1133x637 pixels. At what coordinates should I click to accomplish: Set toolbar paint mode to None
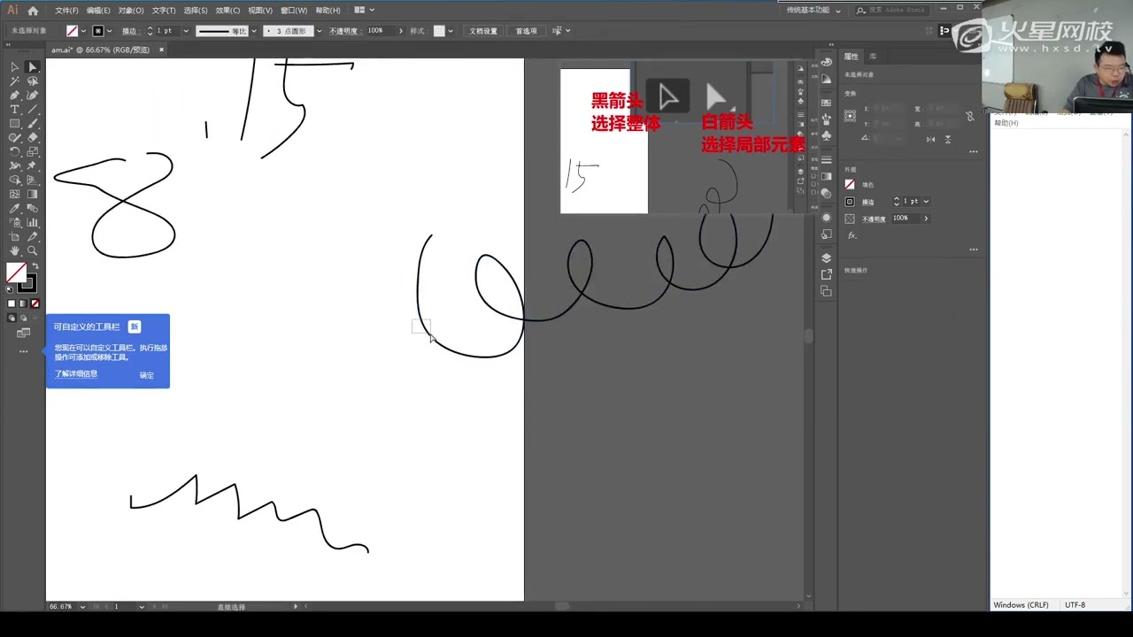coord(35,303)
